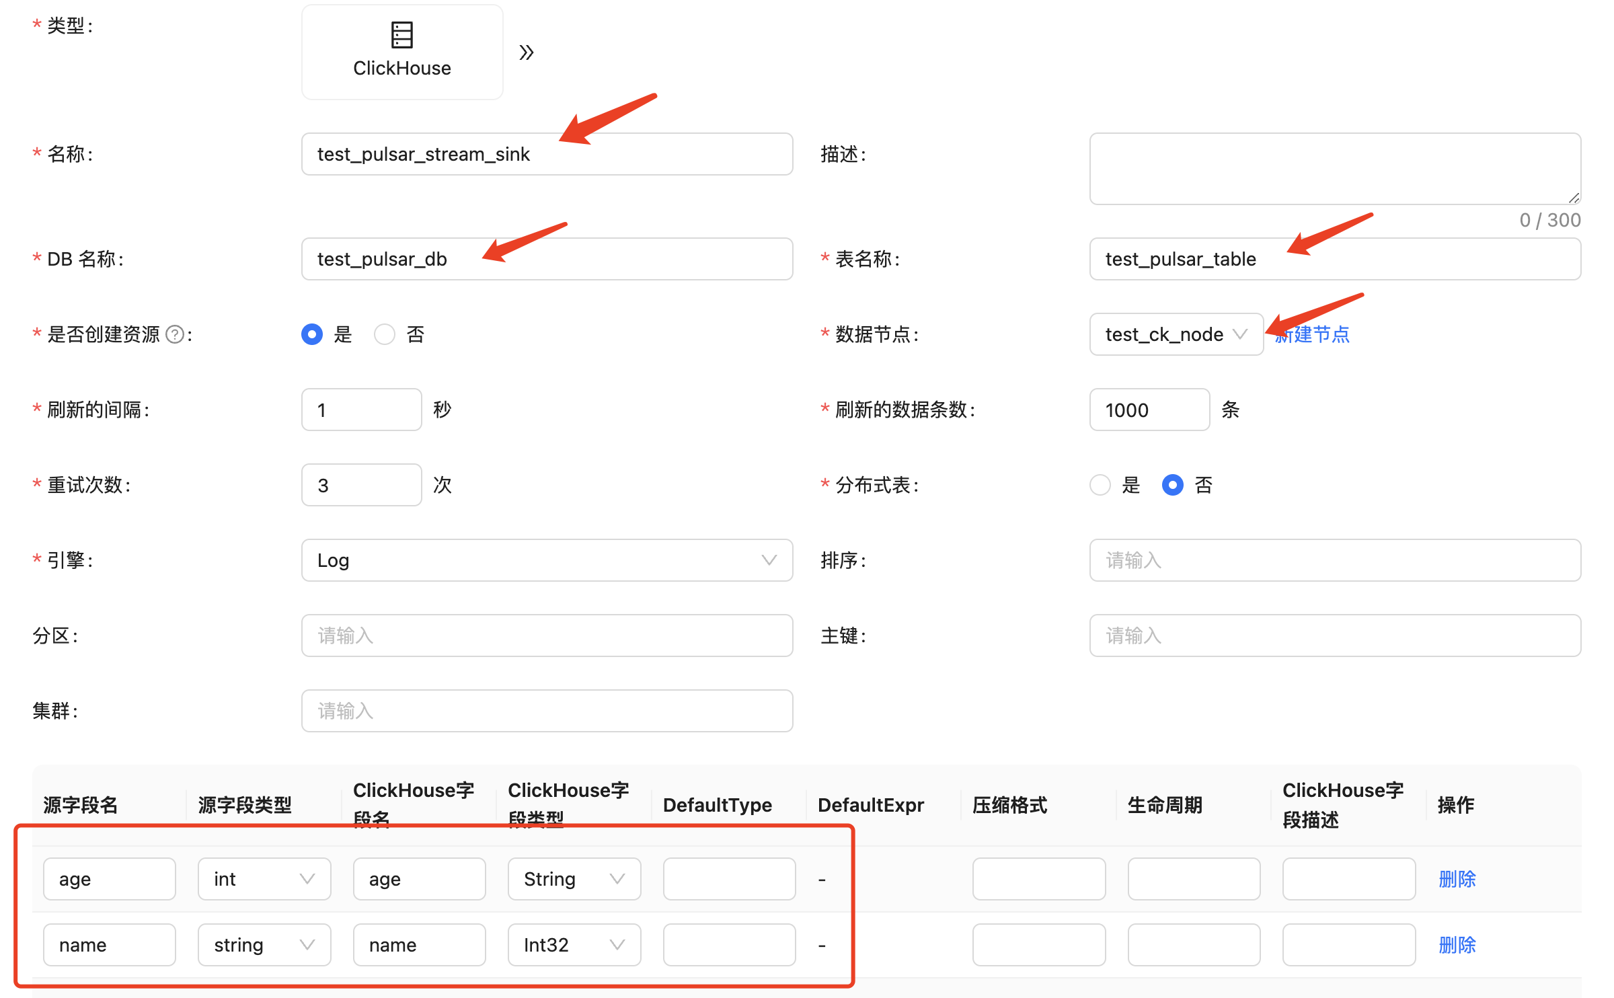Viewport: 1614px width, 998px height.
Task: Choose 否 for 分布式表
Action: pyautogui.click(x=1173, y=485)
